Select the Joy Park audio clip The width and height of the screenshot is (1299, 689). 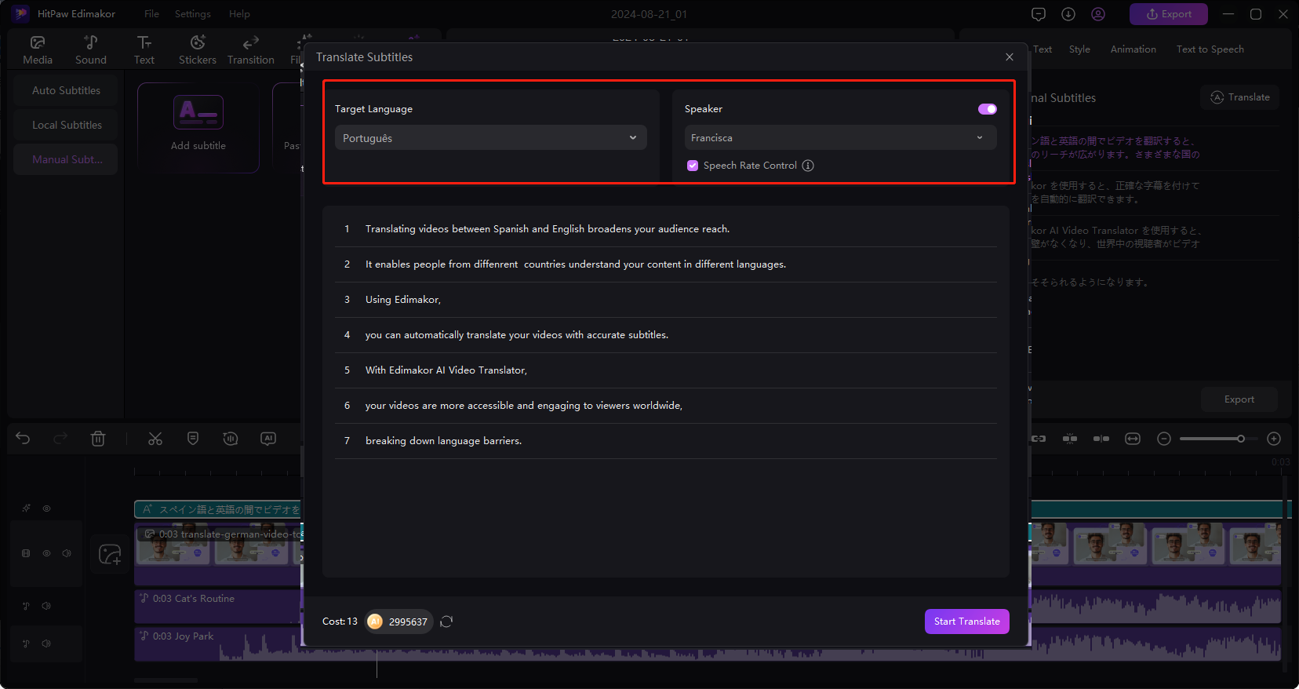pos(218,643)
